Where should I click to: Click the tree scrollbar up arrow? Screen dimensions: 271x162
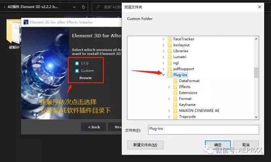[256, 39]
